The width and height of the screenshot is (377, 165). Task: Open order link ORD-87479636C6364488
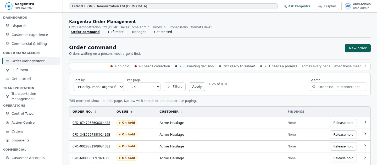[x=91, y=123]
